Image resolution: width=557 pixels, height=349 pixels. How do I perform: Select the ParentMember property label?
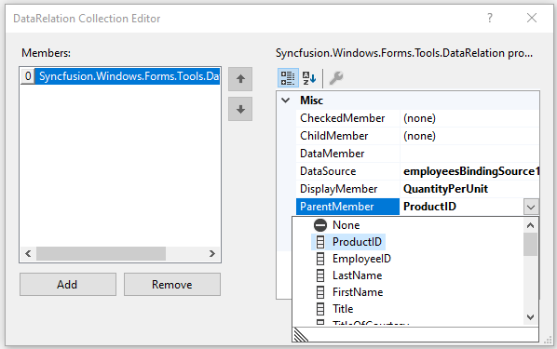point(347,207)
